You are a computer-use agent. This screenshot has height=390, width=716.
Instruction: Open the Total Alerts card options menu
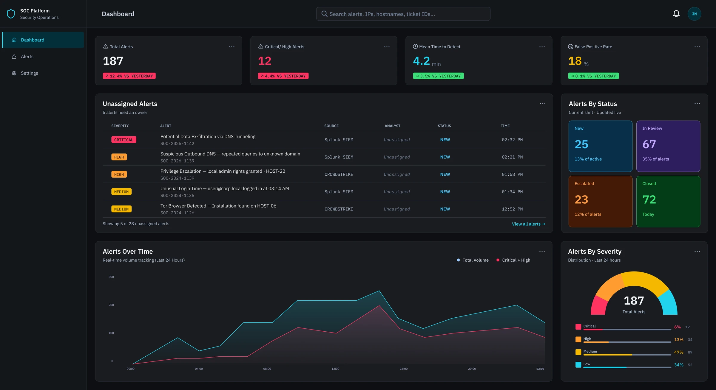[x=232, y=46]
